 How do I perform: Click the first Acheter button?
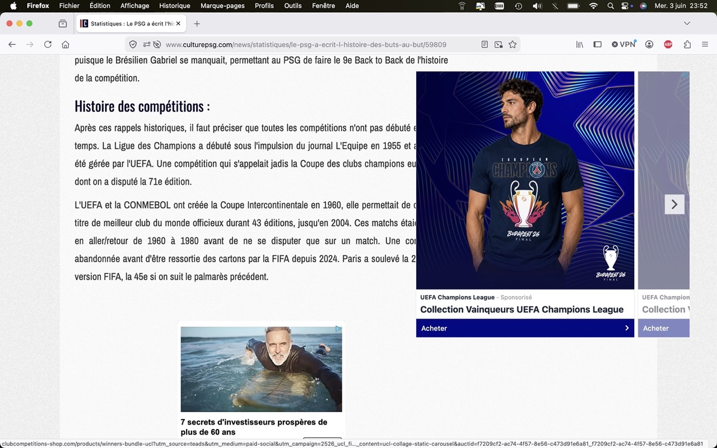click(525, 328)
